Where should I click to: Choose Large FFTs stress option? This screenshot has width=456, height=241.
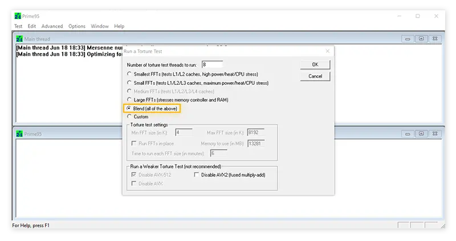(129, 100)
